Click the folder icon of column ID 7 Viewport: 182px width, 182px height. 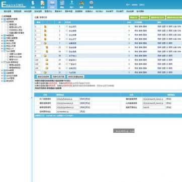coord(45,43)
